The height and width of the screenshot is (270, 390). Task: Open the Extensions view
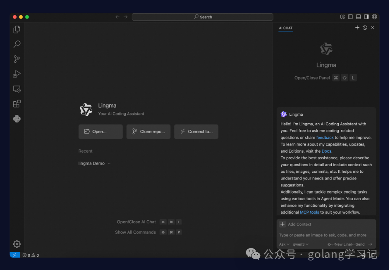tap(17, 104)
